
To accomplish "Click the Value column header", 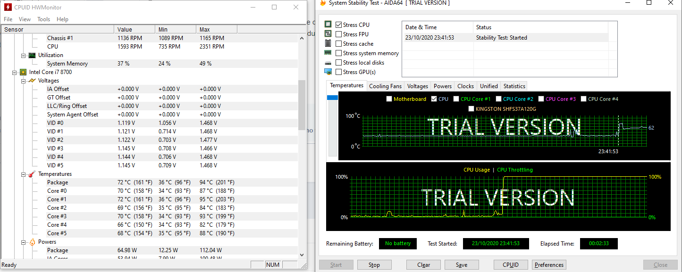I will coord(135,29).
